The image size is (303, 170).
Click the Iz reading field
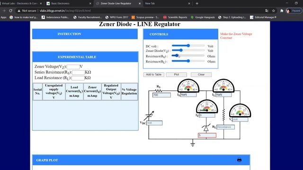(x=207, y=115)
